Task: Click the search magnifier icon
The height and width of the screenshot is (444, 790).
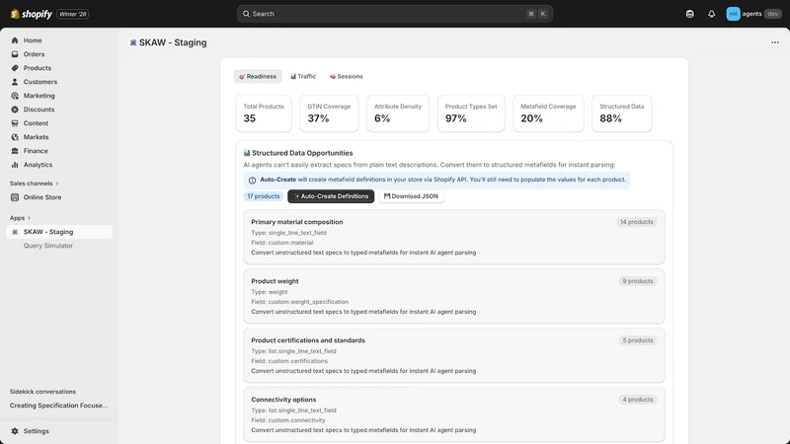Action: tap(246, 14)
